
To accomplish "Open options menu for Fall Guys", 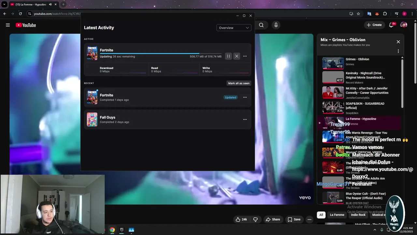I will pos(245,119).
